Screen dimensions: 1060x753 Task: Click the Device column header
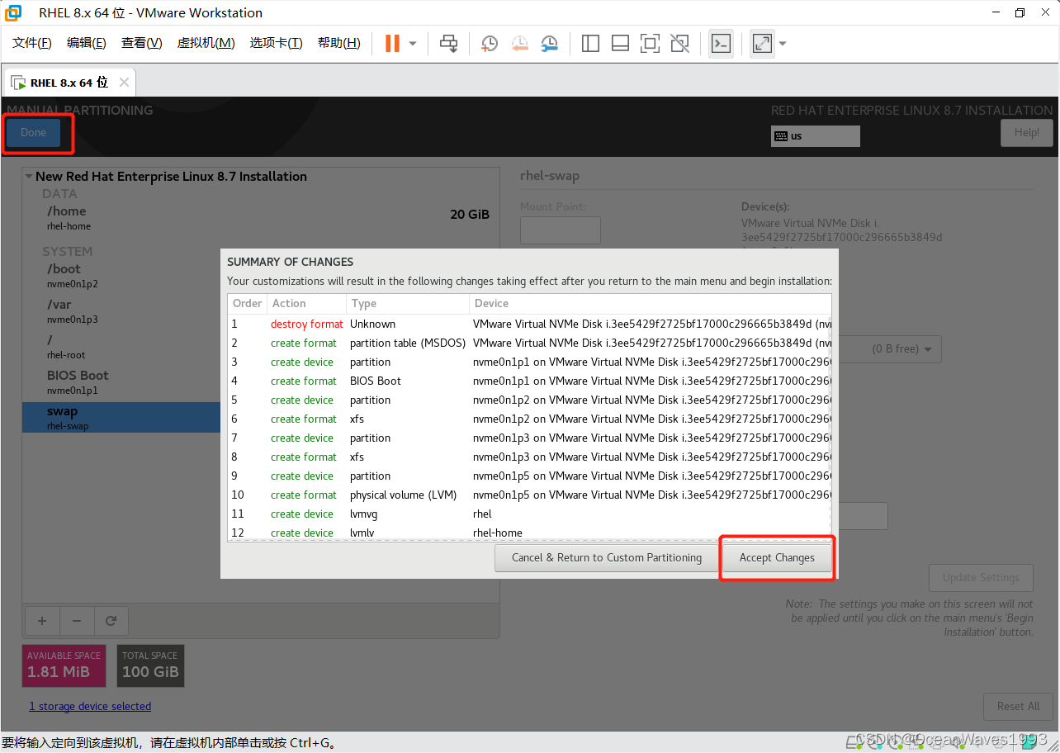click(x=651, y=304)
